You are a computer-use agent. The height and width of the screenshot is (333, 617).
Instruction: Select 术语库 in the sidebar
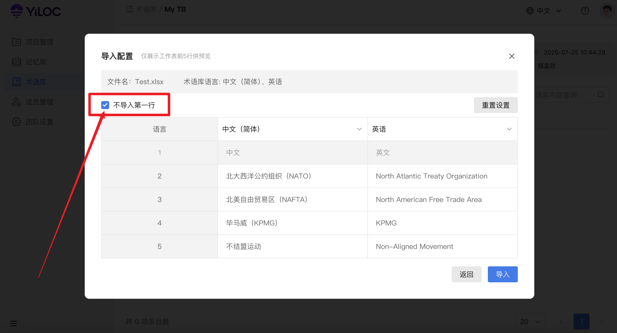point(36,82)
